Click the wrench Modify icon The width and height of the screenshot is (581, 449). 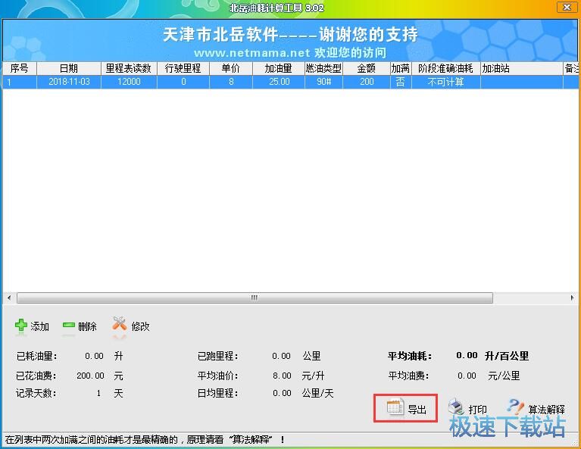coord(120,324)
